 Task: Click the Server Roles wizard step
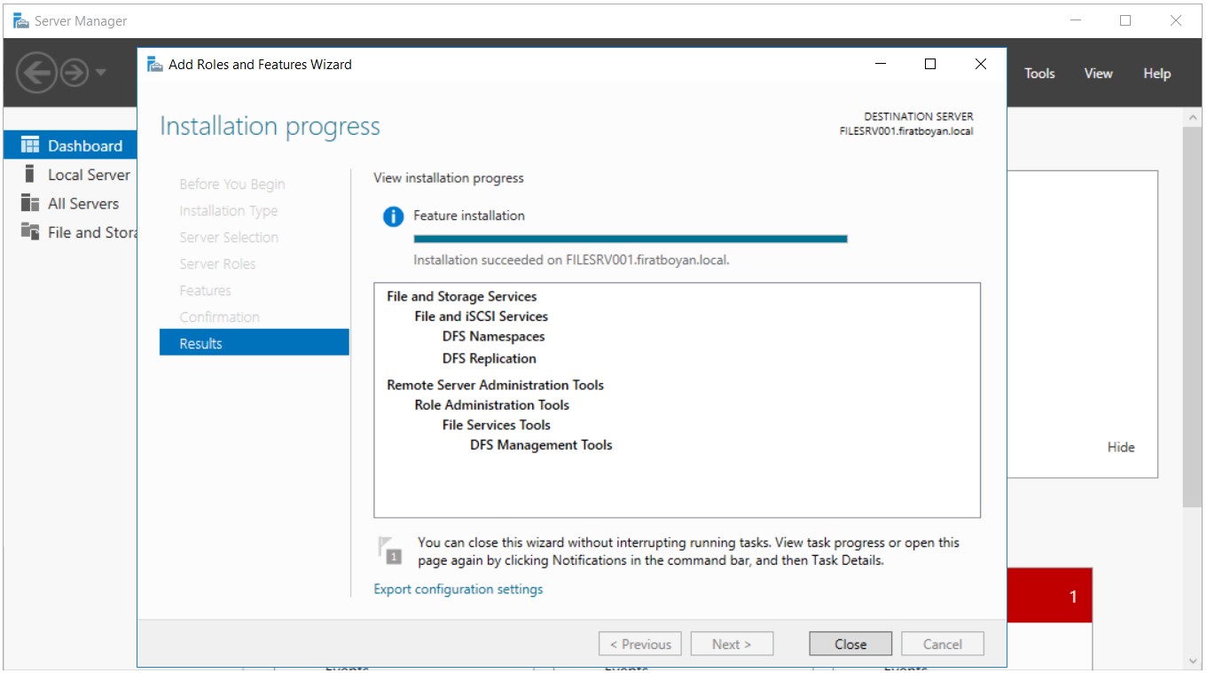point(217,263)
